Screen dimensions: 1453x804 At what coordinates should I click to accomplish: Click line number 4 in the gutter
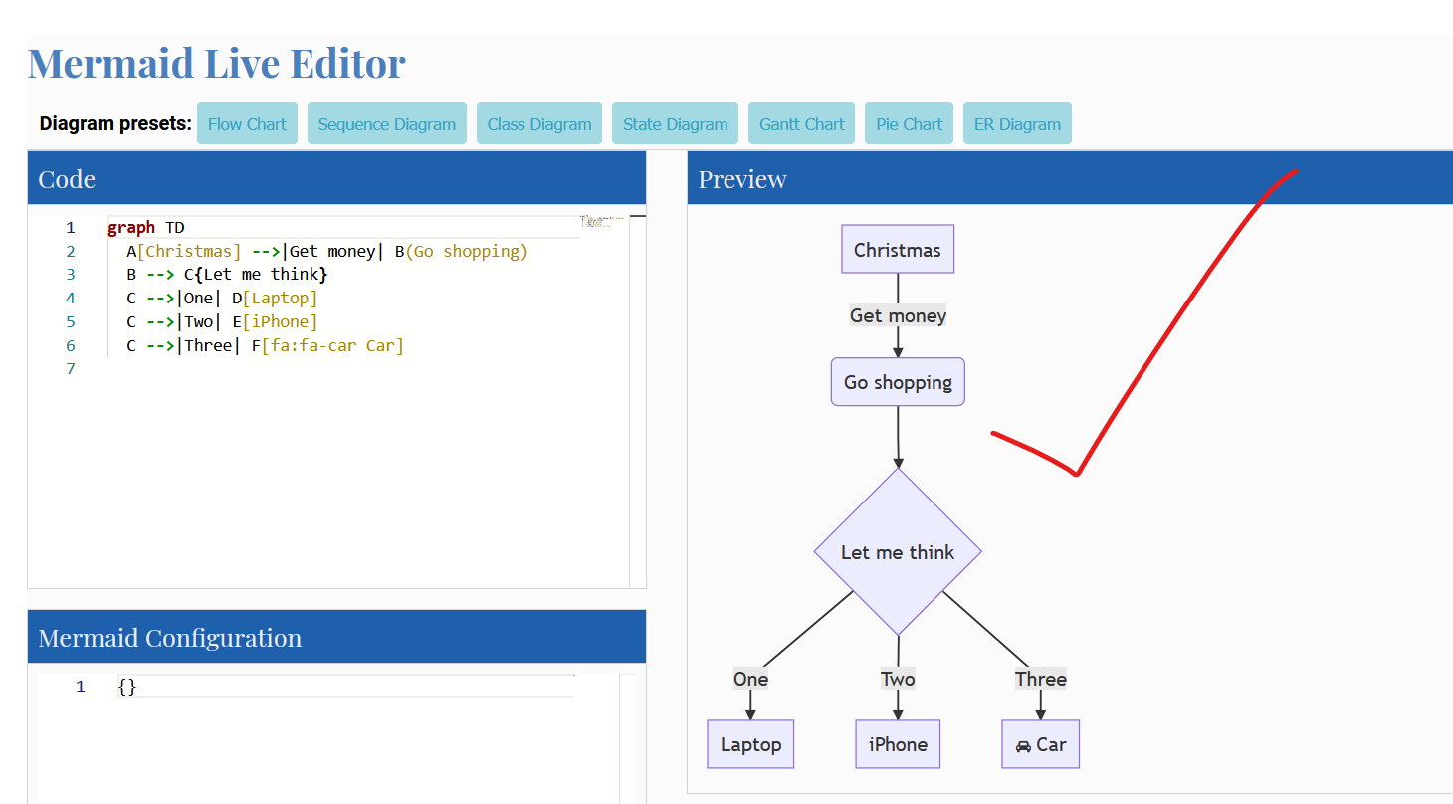click(71, 298)
